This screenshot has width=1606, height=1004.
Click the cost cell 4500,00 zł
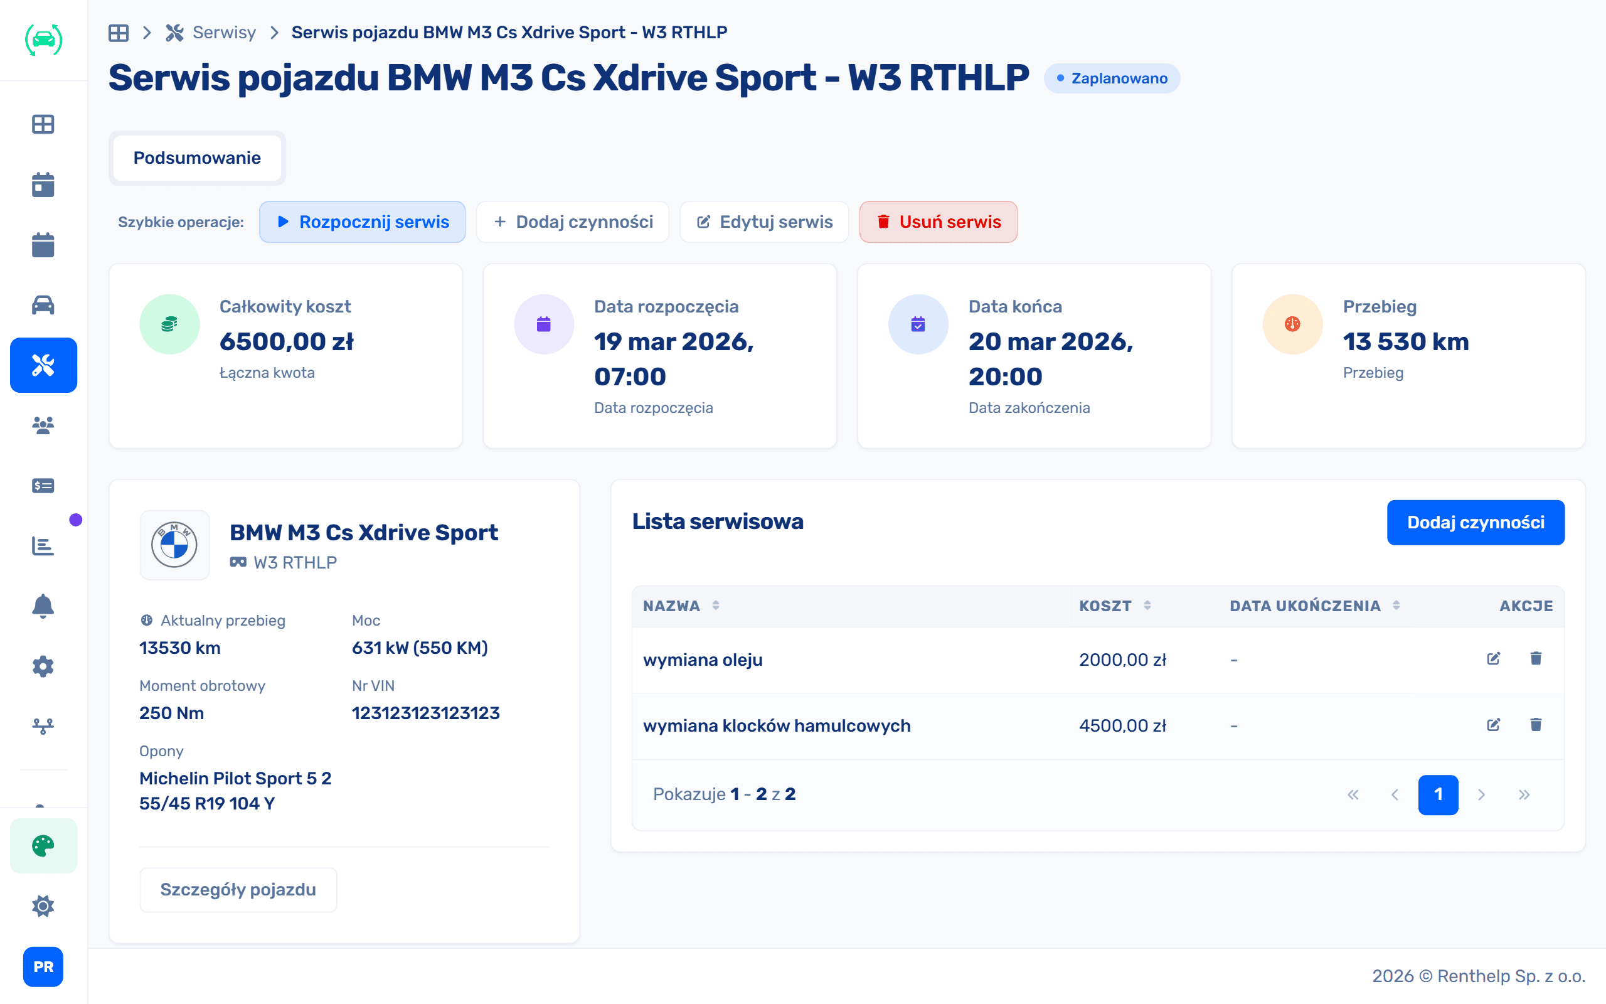[1123, 726]
